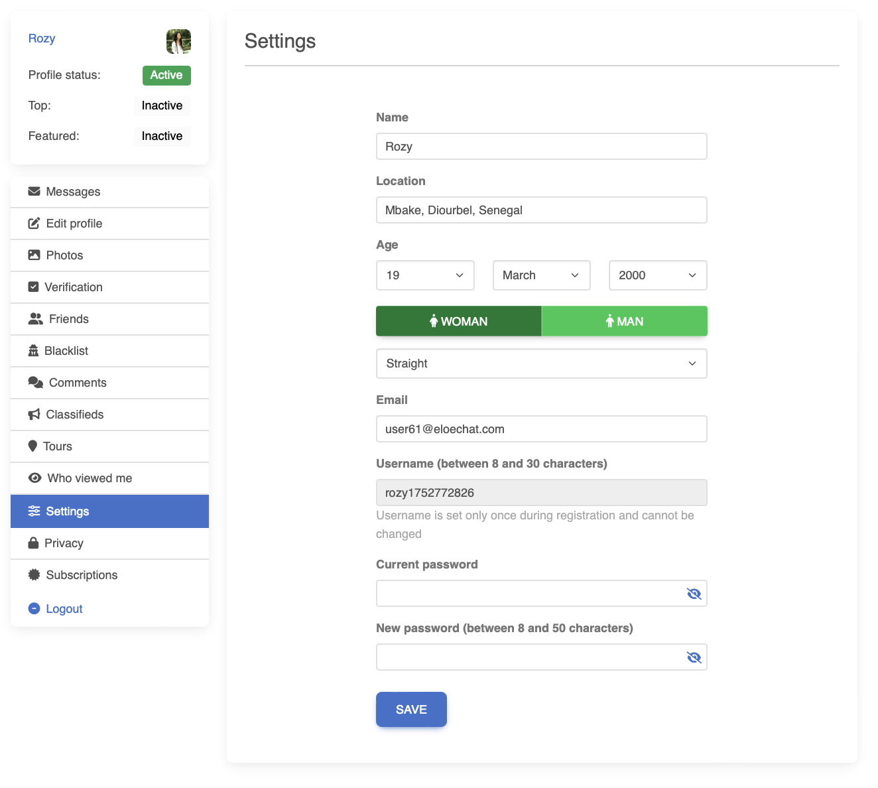Click the Photos image icon
The height and width of the screenshot is (788, 878).
[x=34, y=255]
